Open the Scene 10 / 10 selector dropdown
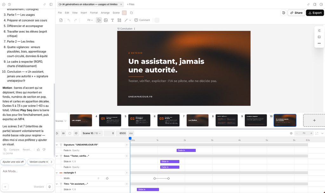The image size is (325, 193). point(91,133)
